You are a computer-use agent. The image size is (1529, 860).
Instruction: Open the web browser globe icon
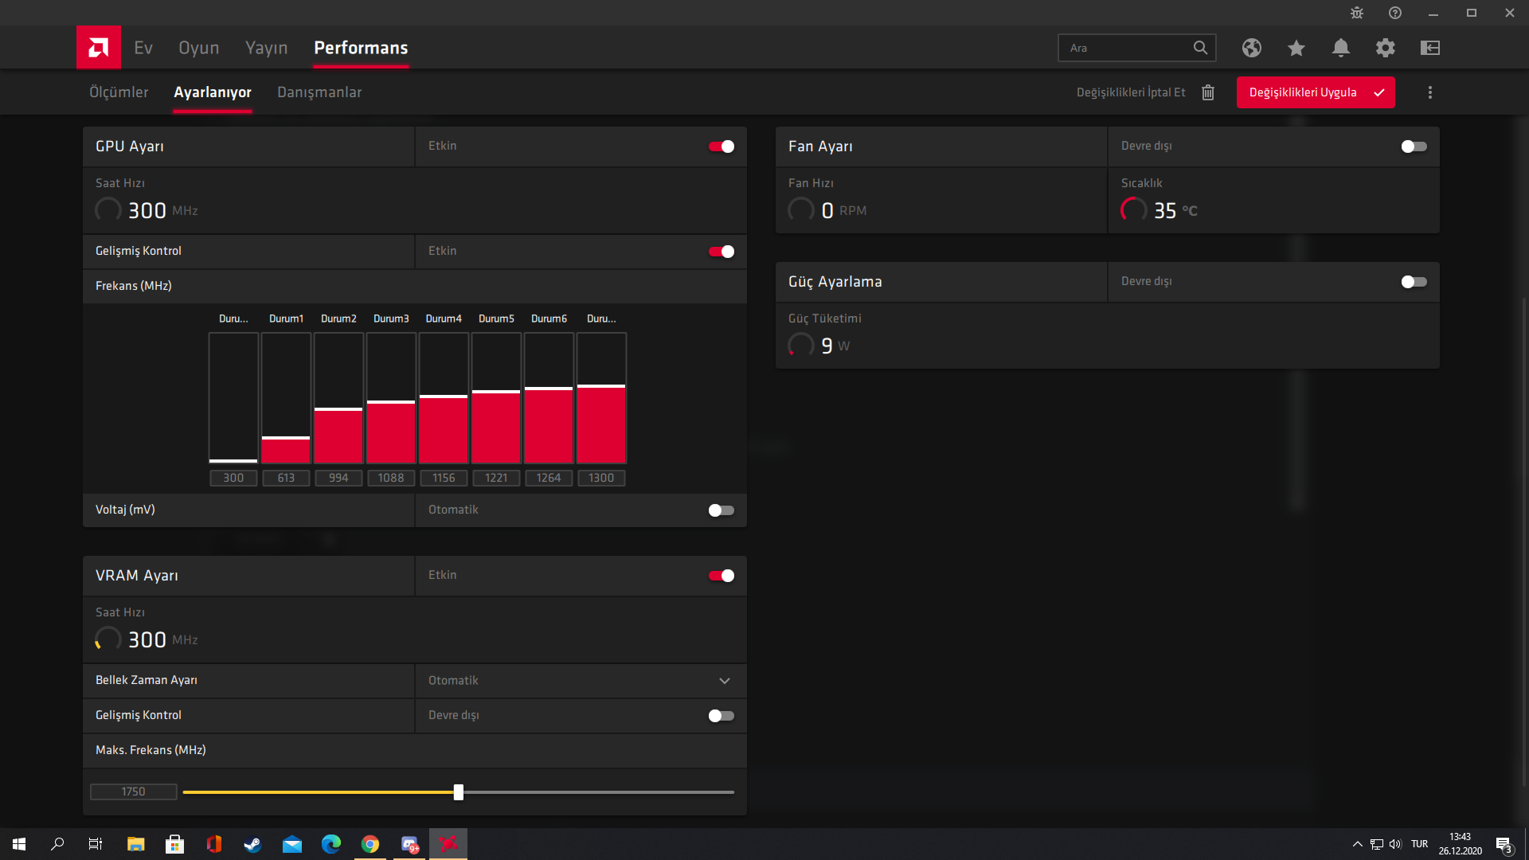[1252, 48]
